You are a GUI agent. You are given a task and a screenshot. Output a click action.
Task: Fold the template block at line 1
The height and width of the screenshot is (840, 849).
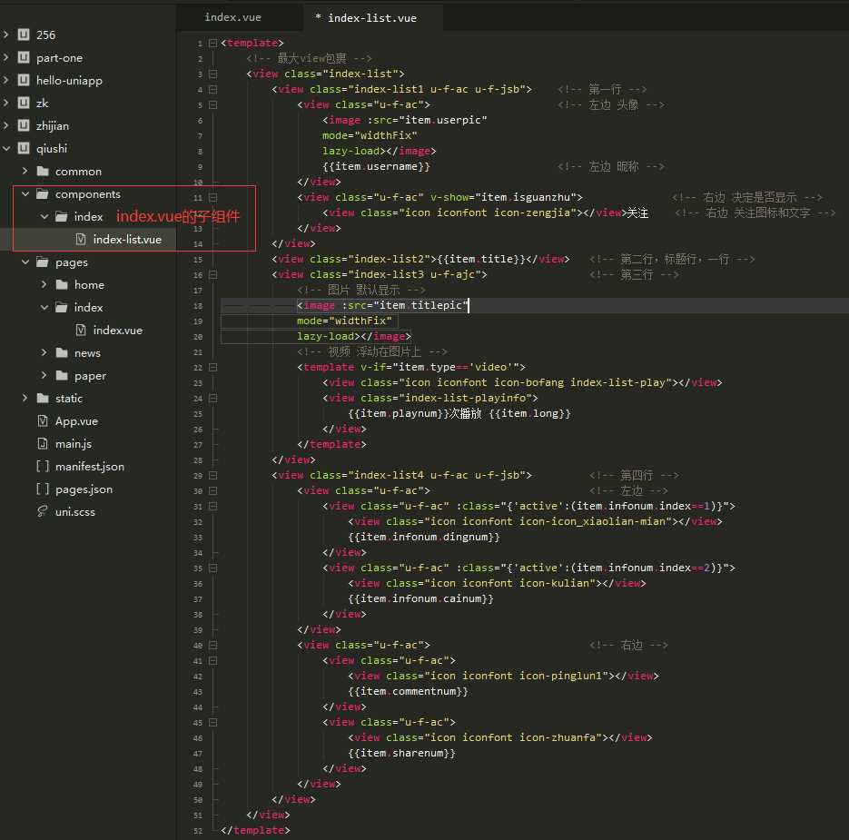coord(212,43)
